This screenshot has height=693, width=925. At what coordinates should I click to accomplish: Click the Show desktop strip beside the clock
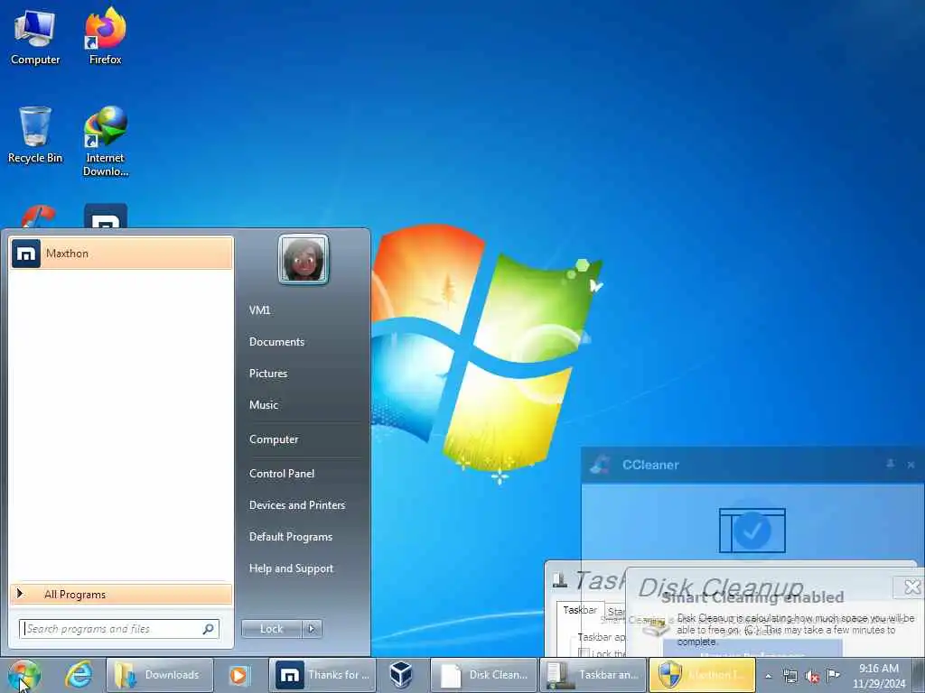(919, 675)
